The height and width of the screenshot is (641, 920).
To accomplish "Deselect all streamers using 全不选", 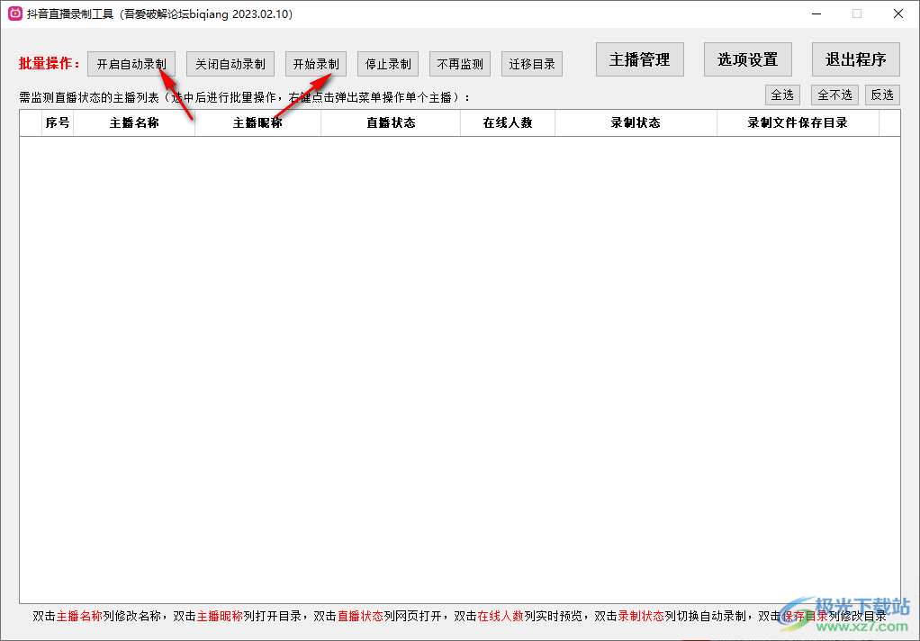I will coord(834,94).
